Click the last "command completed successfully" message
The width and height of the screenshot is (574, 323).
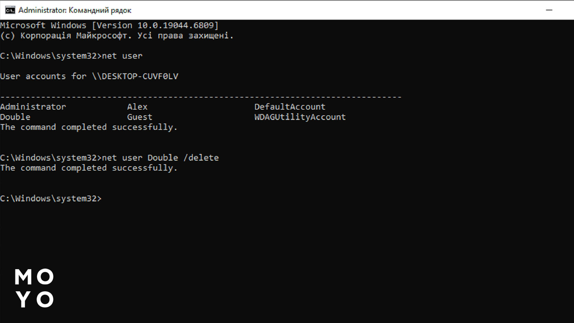(89, 168)
